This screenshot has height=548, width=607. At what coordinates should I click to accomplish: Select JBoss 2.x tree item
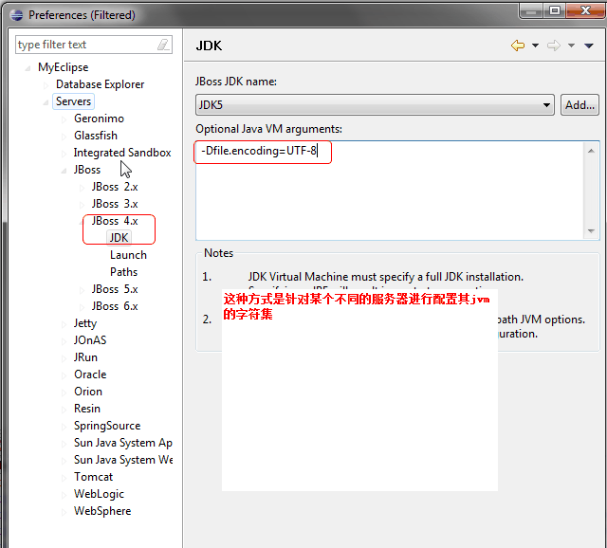115,187
